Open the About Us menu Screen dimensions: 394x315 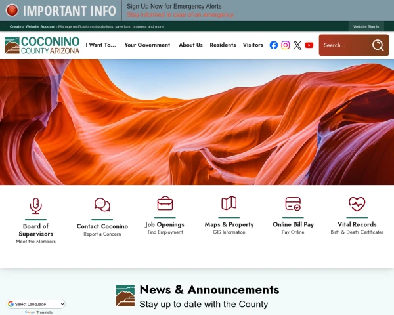coord(190,45)
